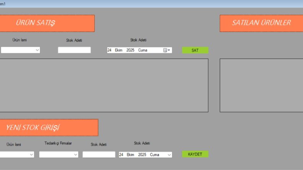The height and width of the screenshot is (170, 303).
Task: Click the SATILAN ÜRÜNLER header banner
Action: coord(261,23)
